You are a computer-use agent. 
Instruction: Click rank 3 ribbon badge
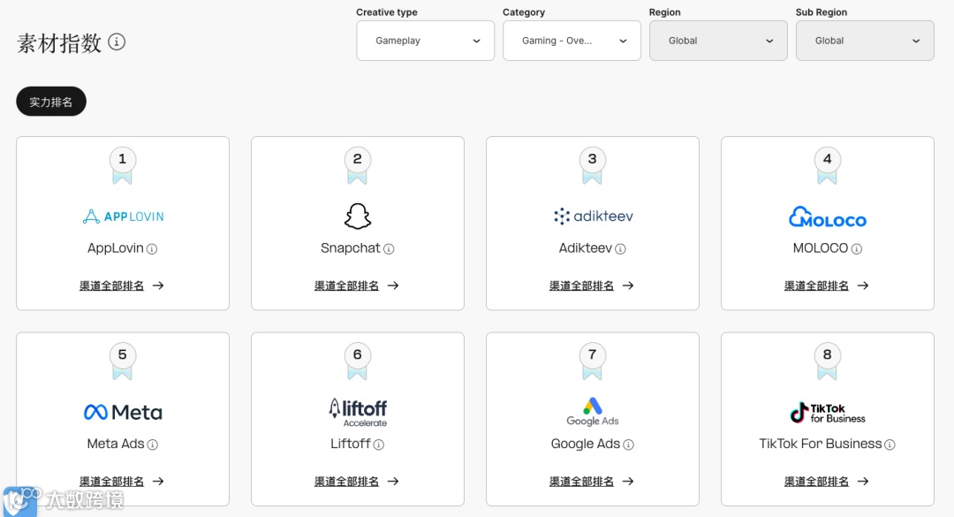pyautogui.click(x=592, y=165)
